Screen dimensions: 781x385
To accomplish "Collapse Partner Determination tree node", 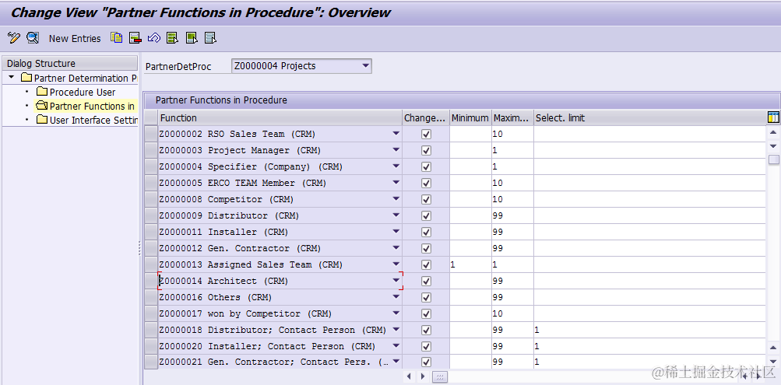I will click(12, 78).
